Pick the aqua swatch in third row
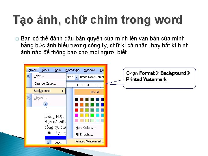Viewport: 208px width, 156px height. (98, 110)
